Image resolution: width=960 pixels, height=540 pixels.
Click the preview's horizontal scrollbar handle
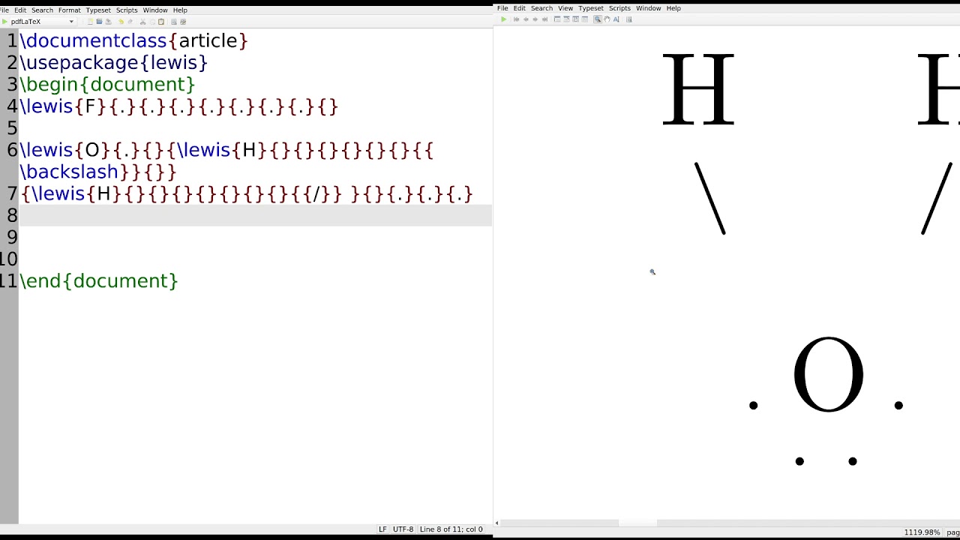point(637,523)
